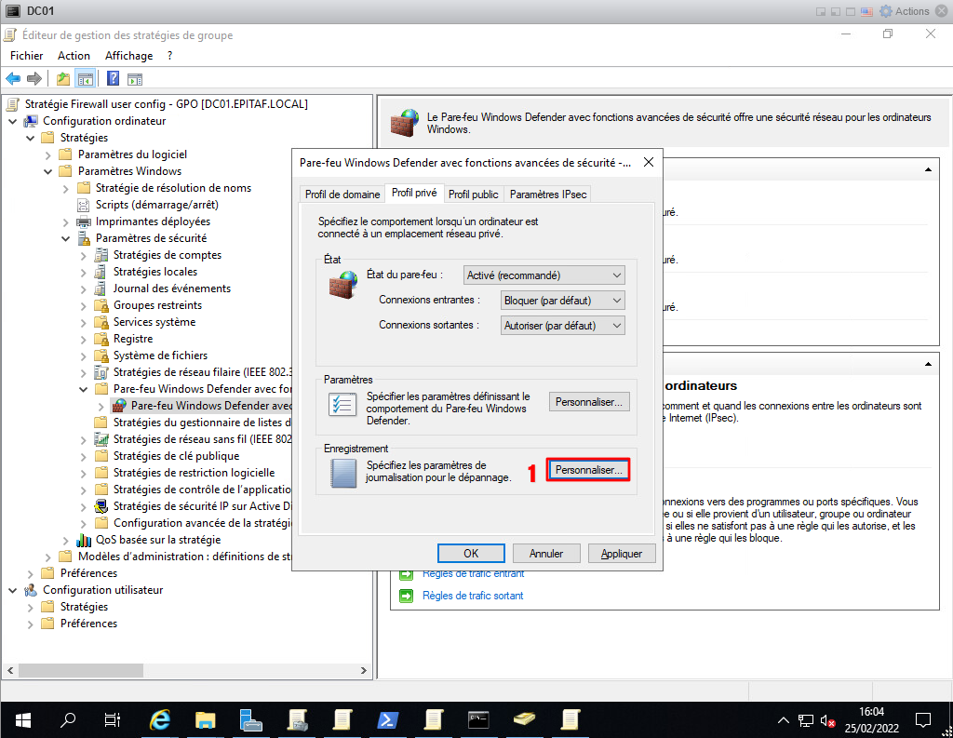Screen dimensions: 953x738
Task: Open the Connexions entrantes dropdown
Action: pos(562,301)
